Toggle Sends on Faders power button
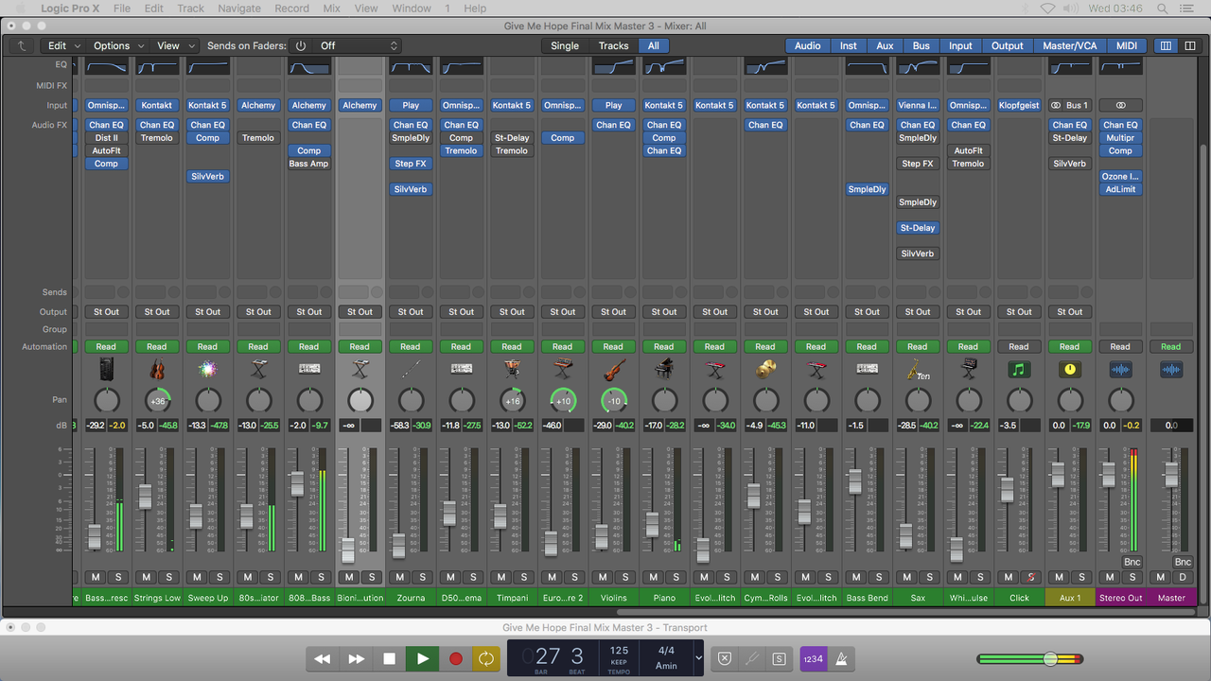Image resolution: width=1211 pixels, height=681 pixels. [x=301, y=45]
